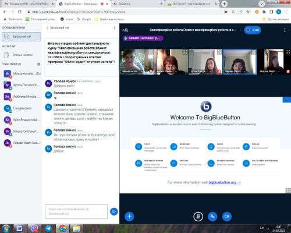Viewport: 291px width, 233px height.
Task: Open the Chrome three-dot menu
Action: pos(286,12)
